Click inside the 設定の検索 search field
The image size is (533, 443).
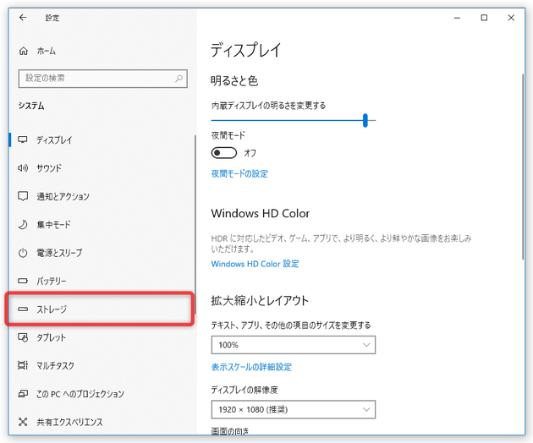102,79
